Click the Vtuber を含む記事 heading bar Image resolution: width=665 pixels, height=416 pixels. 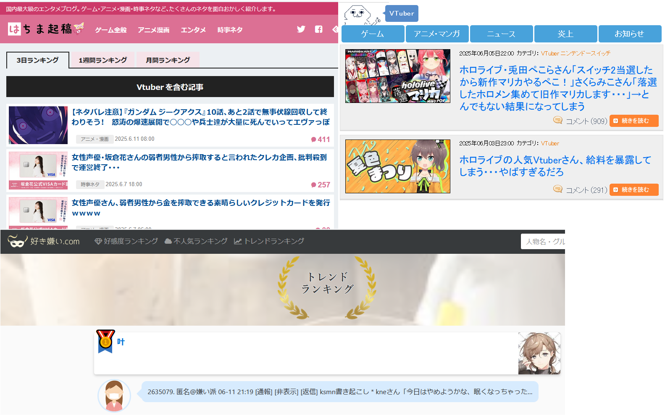point(170,87)
